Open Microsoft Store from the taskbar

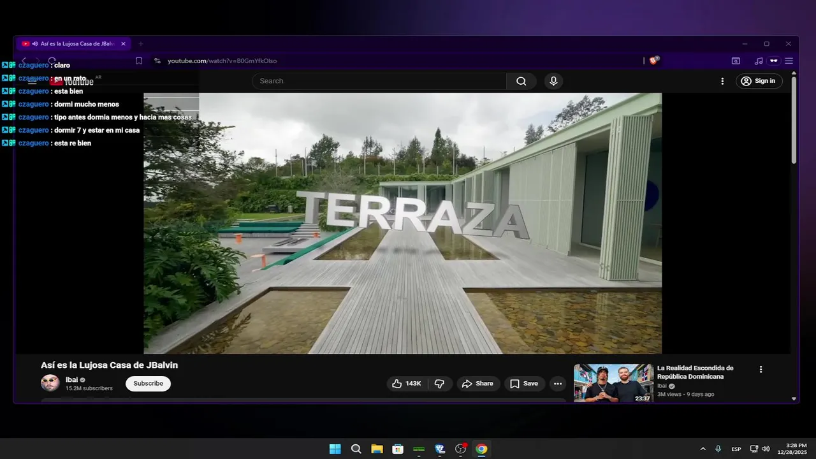coord(398,449)
